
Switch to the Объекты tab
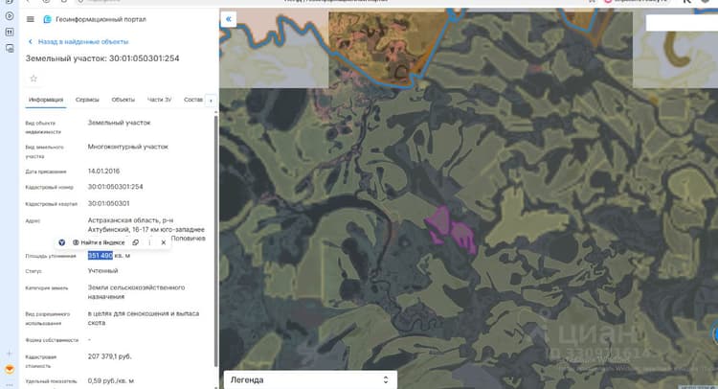[123, 100]
